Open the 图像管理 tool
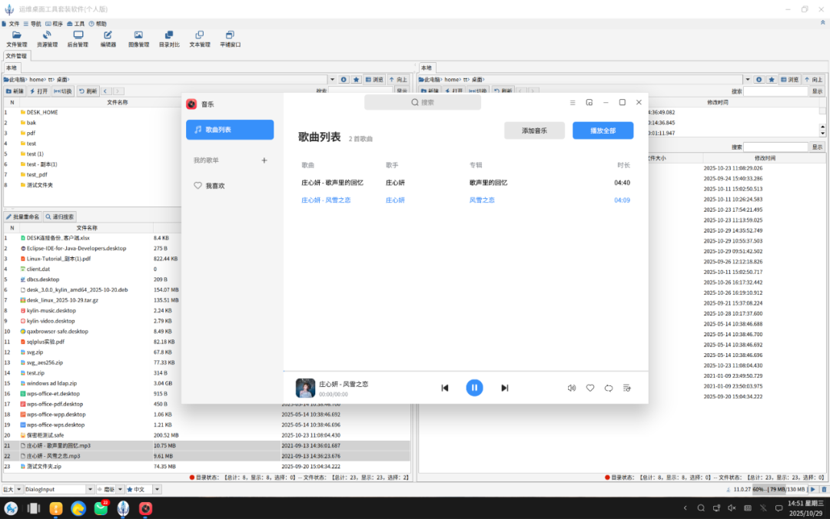830x519 pixels. click(x=138, y=39)
